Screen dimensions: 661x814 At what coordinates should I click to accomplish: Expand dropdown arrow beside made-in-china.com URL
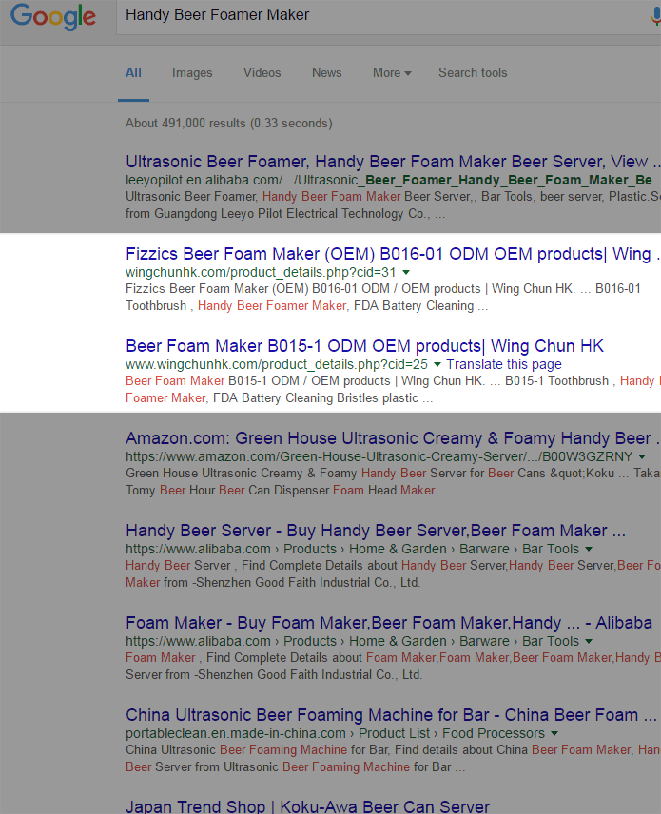tap(554, 733)
